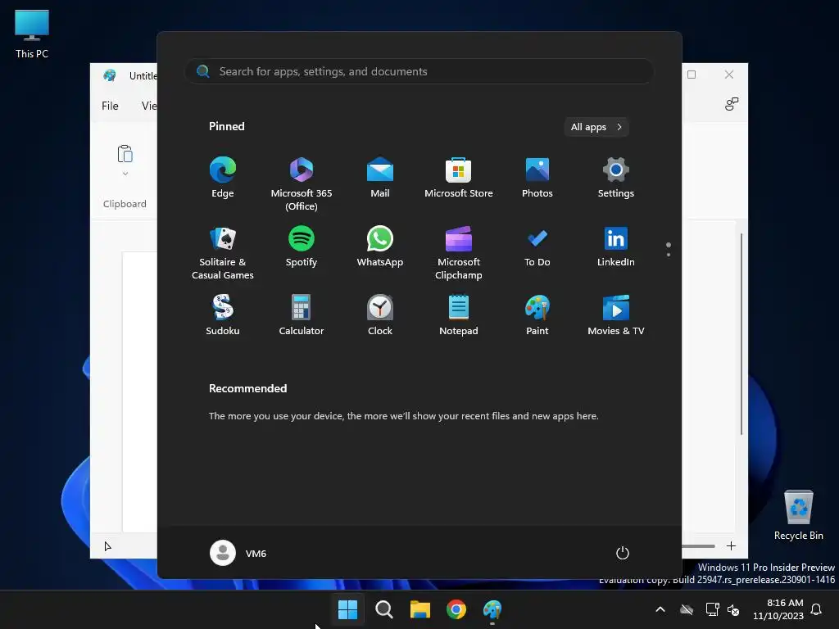Show All apps list
This screenshot has width=839, height=629.
click(x=596, y=127)
